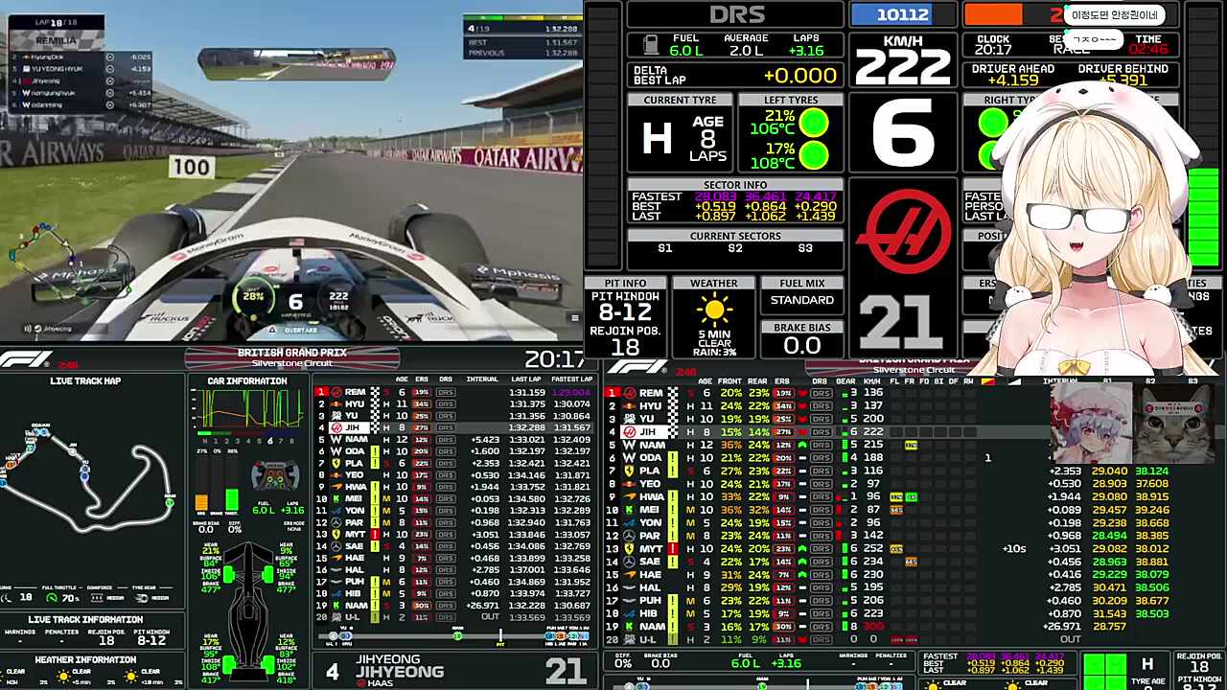Open the cat image thumbnail
The width and height of the screenshot is (1227, 690).
1173,424
